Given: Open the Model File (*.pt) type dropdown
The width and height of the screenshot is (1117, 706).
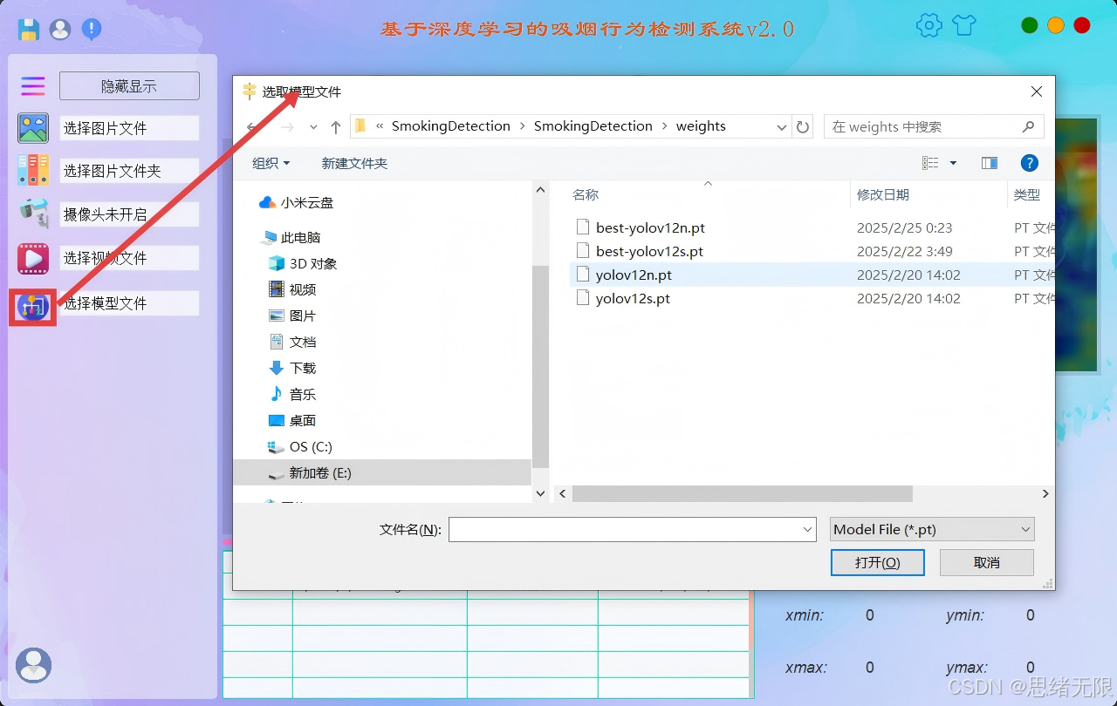Looking at the screenshot, I should (931, 529).
